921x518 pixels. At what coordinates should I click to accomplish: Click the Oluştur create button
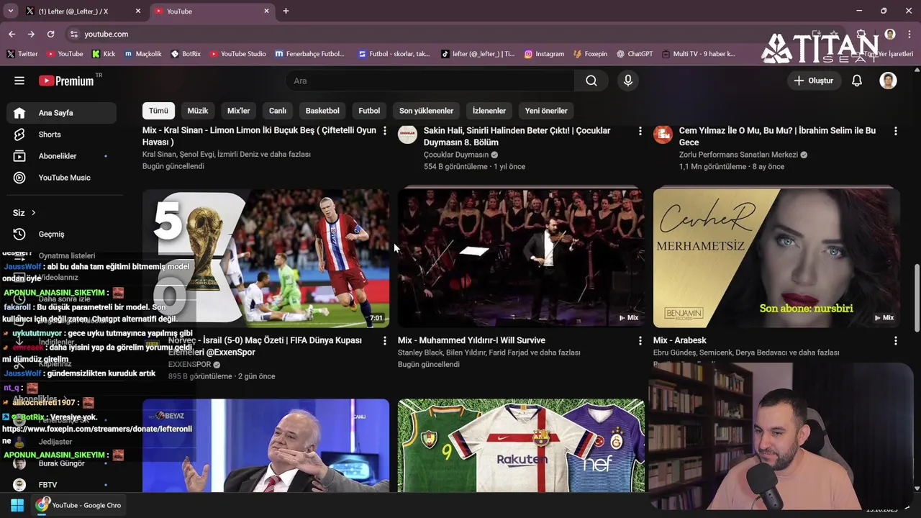pos(813,81)
